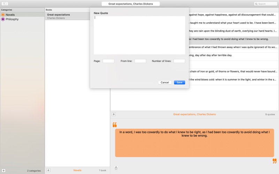The image size is (279, 174).
Task: Click the purple Philosphy category icon
Action: click(3, 19)
